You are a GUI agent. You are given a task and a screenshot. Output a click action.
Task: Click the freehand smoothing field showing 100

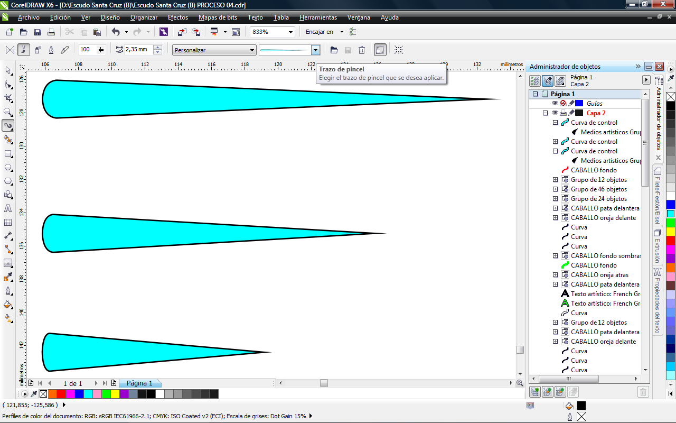click(88, 50)
